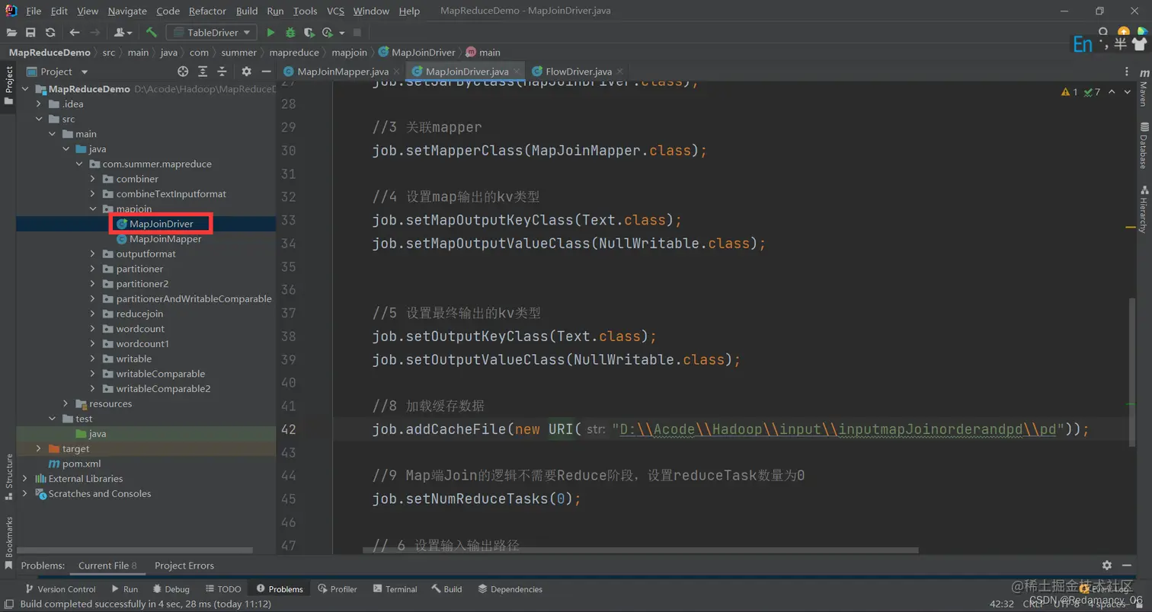Open the Build tool window
1152x612 pixels.
click(446, 589)
